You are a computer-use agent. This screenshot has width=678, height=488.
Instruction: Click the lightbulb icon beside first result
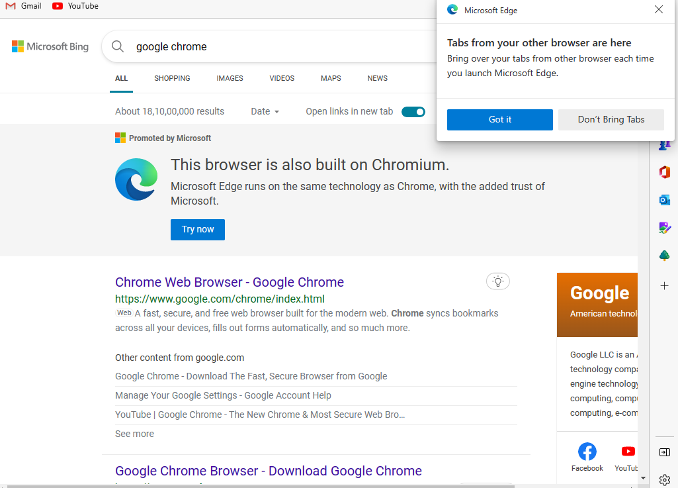pyautogui.click(x=498, y=281)
